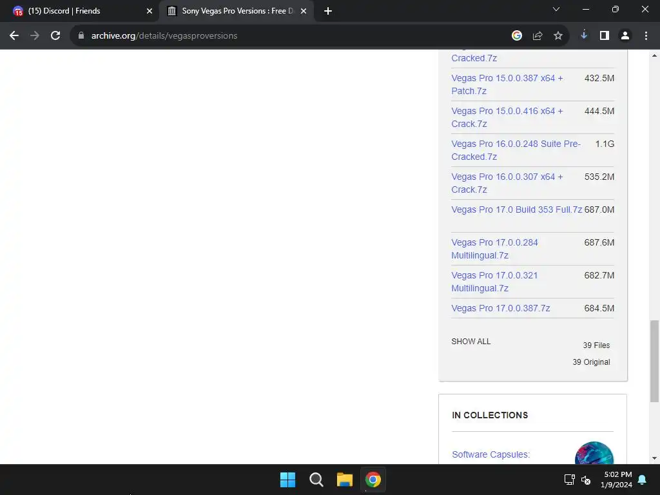Click the 687.0M file size
Viewport: 660px width, 495px height.
[x=599, y=209]
